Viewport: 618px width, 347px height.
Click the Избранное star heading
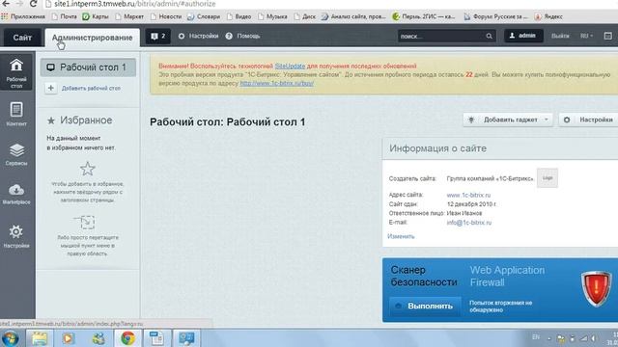79,120
